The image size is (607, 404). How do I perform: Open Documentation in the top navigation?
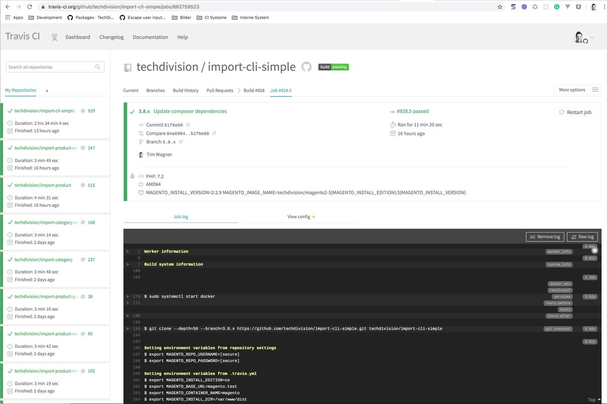tap(150, 37)
